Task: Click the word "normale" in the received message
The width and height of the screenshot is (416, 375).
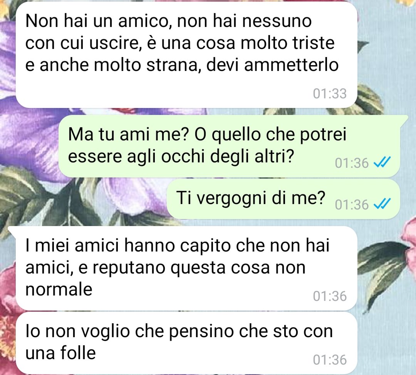Action: (59, 289)
